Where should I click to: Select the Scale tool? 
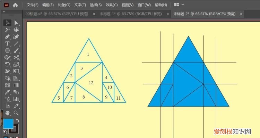(x=16, y=64)
